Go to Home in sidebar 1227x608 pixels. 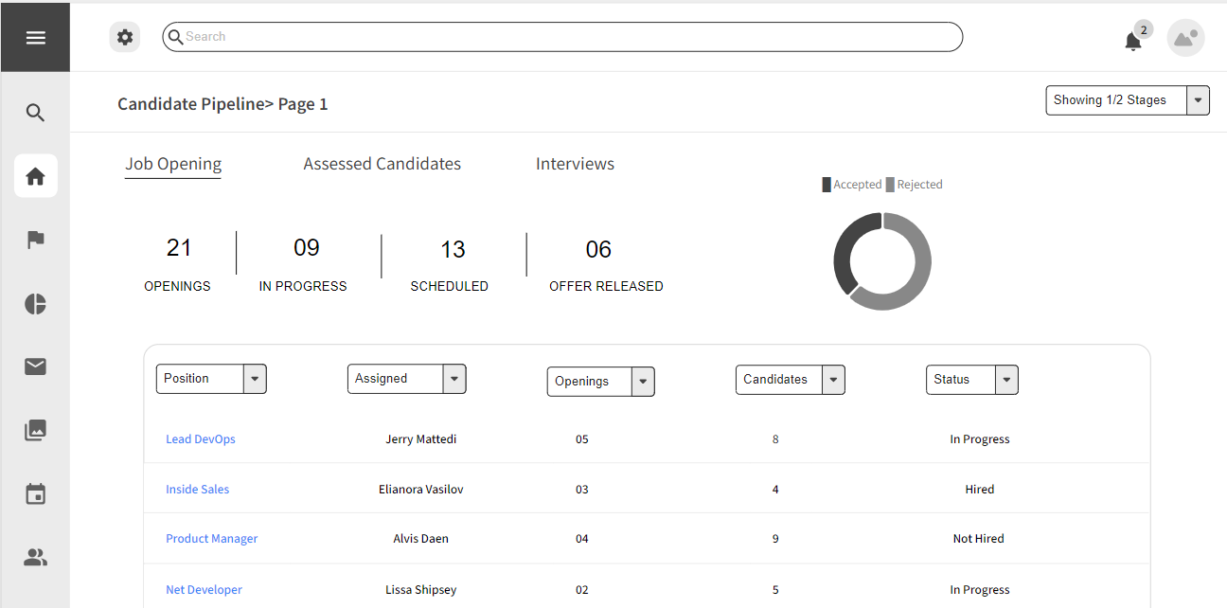click(35, 176)
